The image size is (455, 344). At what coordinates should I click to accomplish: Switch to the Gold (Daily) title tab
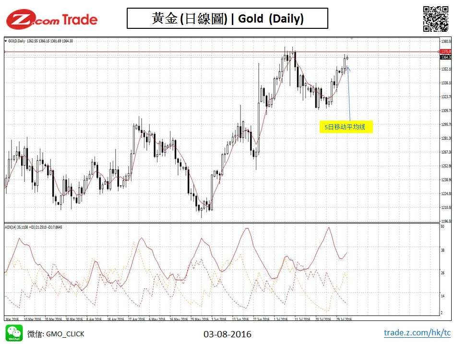[x=227, y=19]
